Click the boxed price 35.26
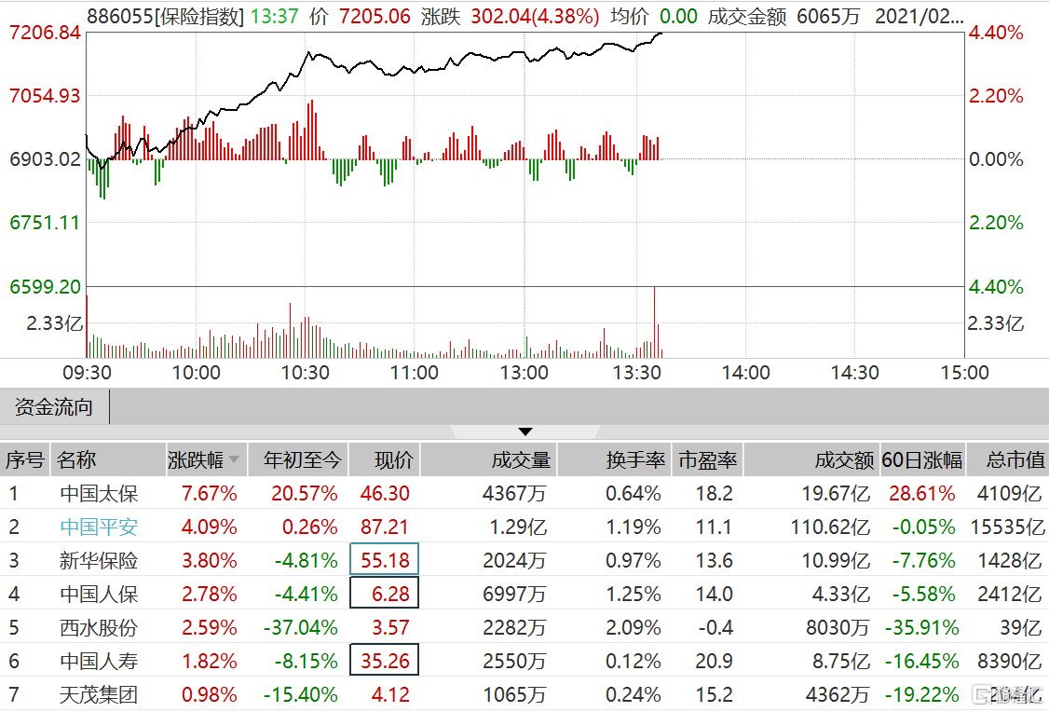Viewport: 1049px width, 712px height. click(385, 660)
